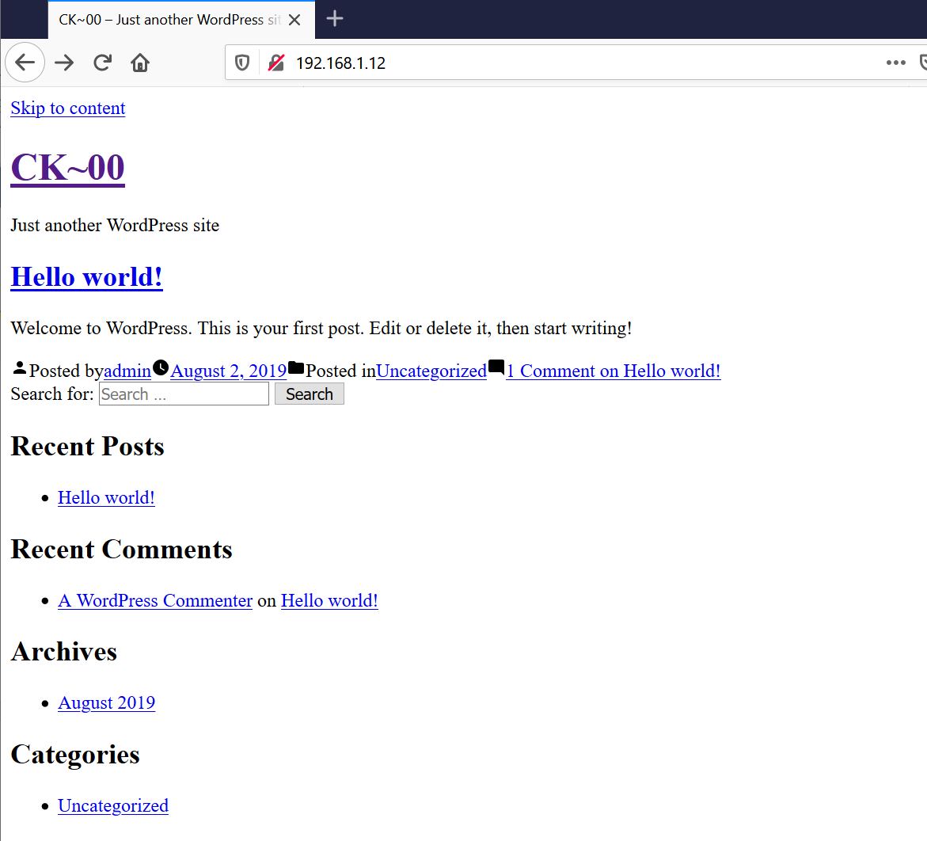
Task: Click the Forward navigation arrow
Action: pyautogui.click(x=64, y=63)
